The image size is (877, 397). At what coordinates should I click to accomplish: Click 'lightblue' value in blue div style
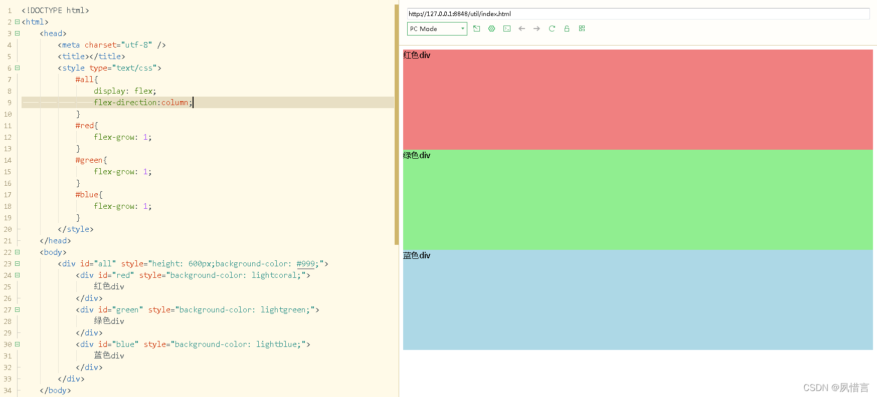(276, 344)
